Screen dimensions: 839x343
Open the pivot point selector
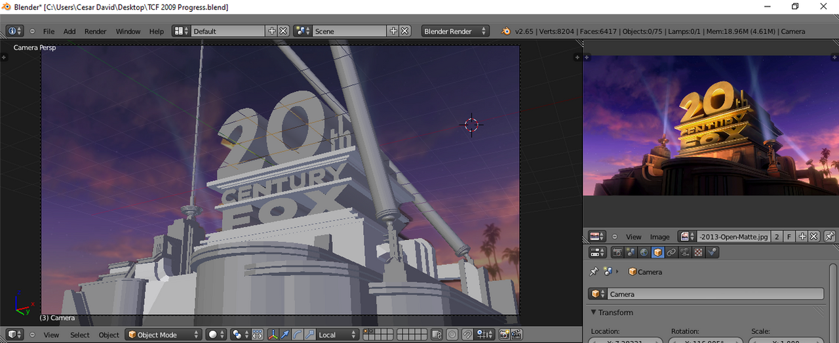coord(240,334)
